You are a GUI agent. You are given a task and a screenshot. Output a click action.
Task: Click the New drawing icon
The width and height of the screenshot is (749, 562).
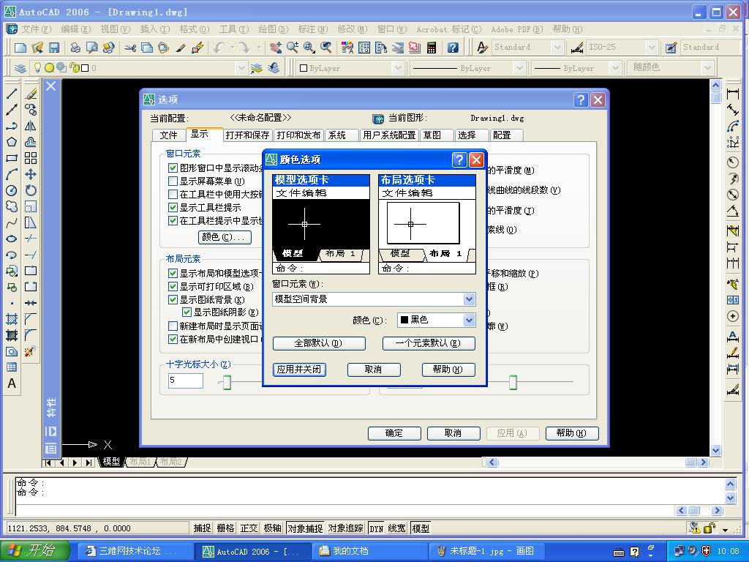[x=20, y=48]
